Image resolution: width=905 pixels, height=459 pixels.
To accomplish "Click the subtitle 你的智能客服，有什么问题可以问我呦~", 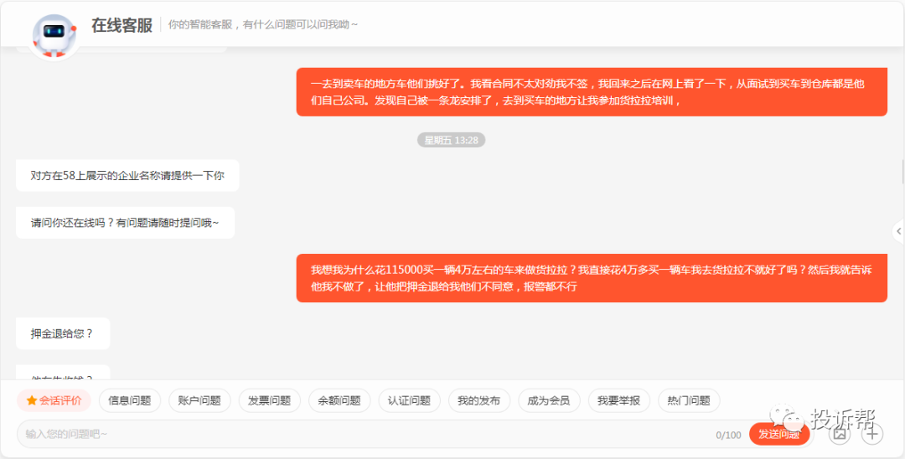I will pyautogui.click(x=262, y=25).
